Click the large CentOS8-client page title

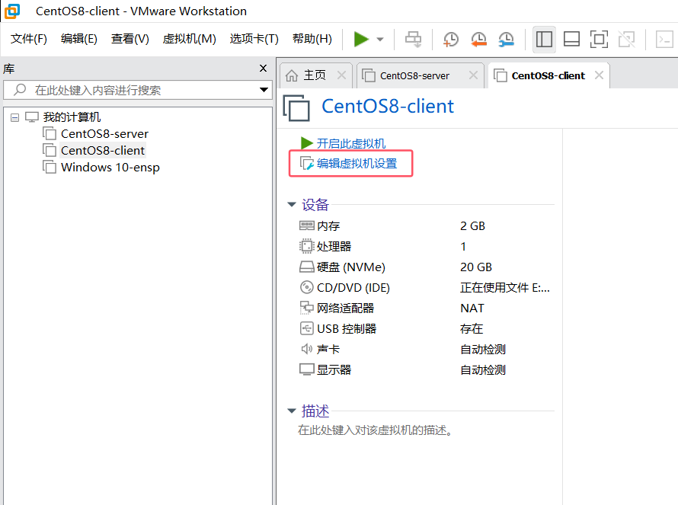point(388,107)
